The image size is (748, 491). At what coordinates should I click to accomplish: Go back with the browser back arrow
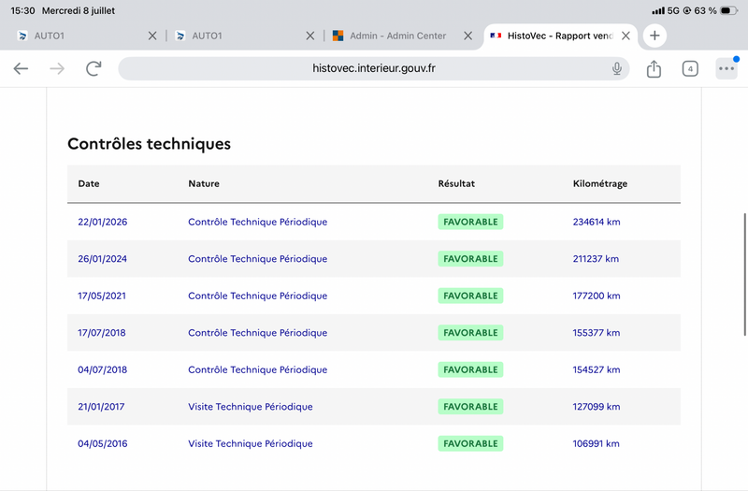(x=21, y=68)
